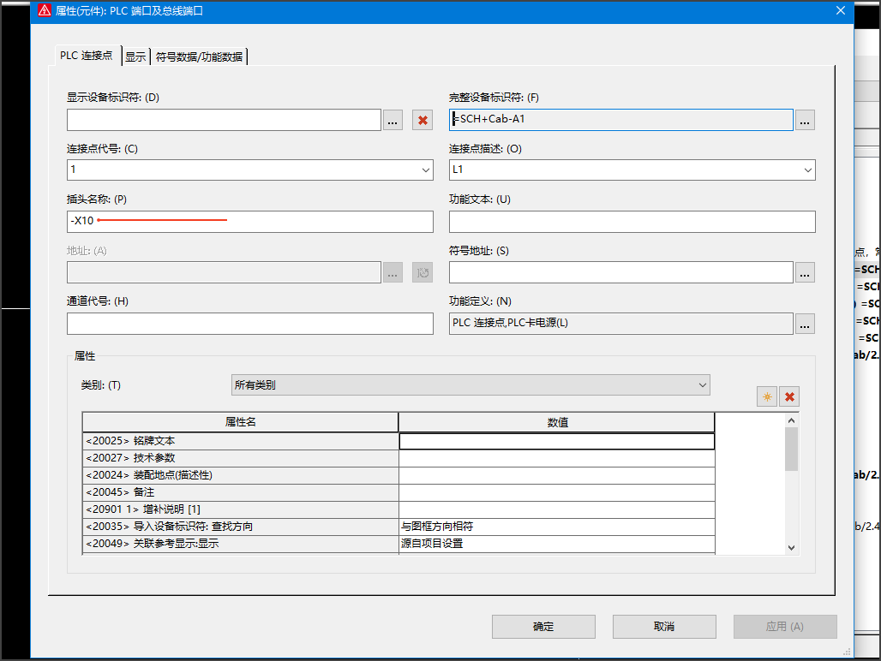Open browse button for 功能定义 field
Viewport: 881px width, 661px height.
coord(805,324)
